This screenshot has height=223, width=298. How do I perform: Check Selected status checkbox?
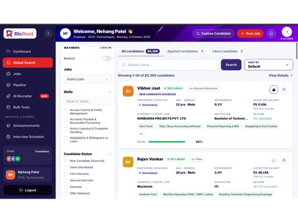click(x=66, y=187)
